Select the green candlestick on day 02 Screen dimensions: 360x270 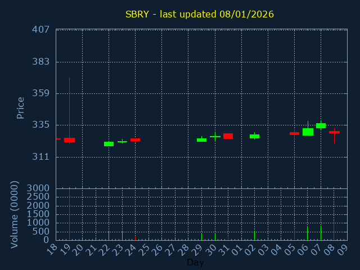[x=254, y=136]
